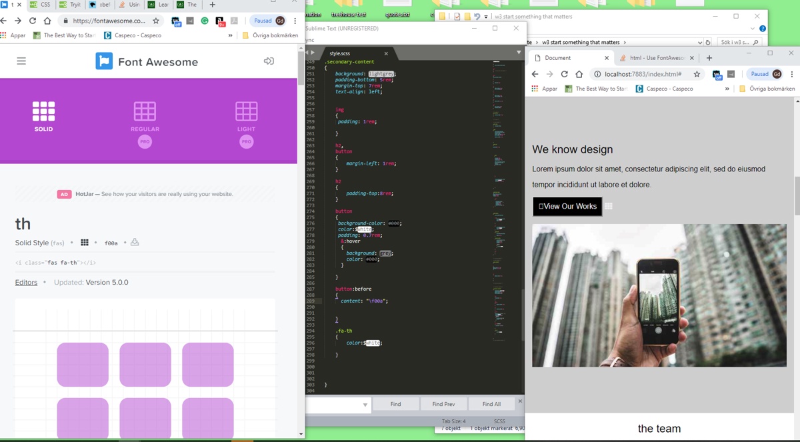The image size is (800, 442).
Task: Click the sign-in arrow icon on Font Awesome
Action: pyautogui.click(x=269, y=61)
